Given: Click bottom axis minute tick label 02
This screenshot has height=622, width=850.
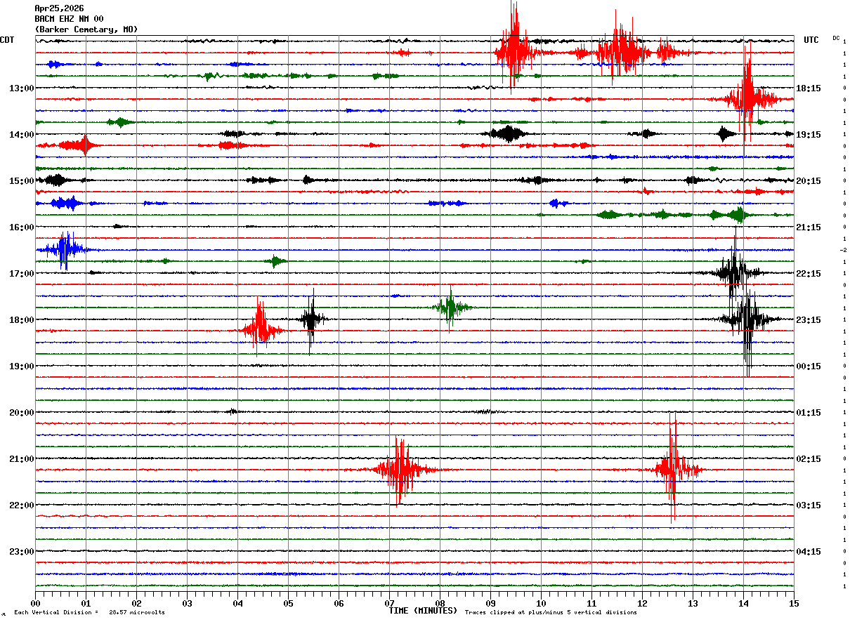Looking at the screenshot, I should tap(137, 603).
